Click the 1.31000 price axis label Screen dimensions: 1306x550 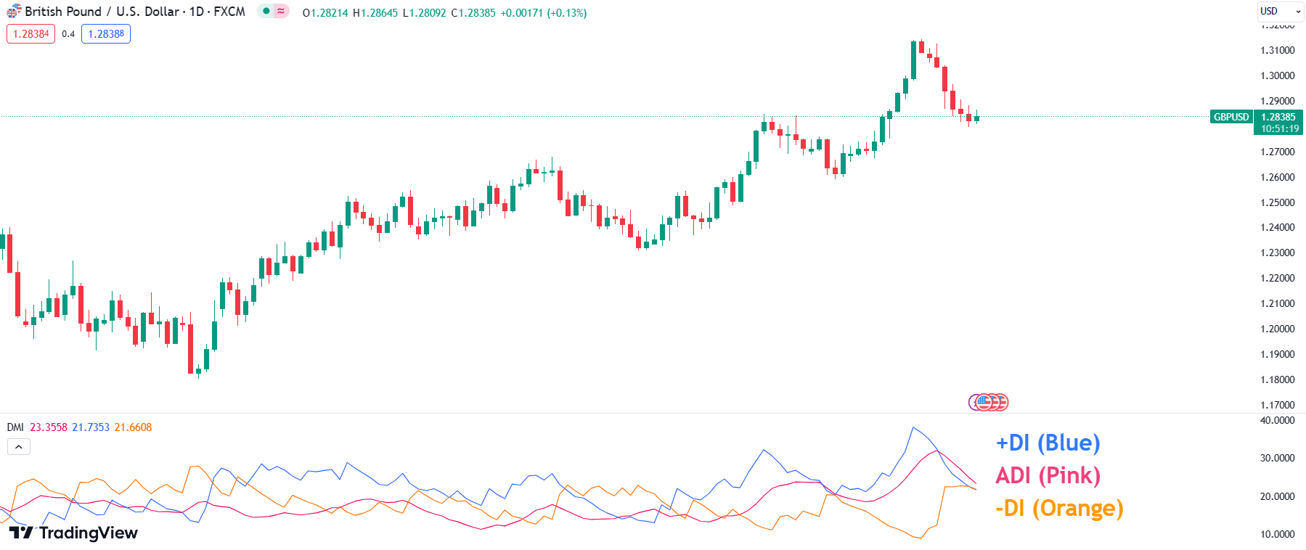click(x=1278, y=50)
